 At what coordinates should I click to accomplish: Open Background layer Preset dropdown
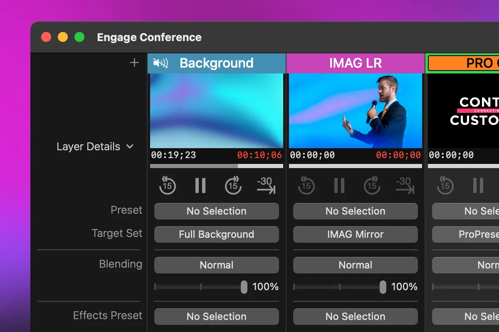(x=216, y=211)
